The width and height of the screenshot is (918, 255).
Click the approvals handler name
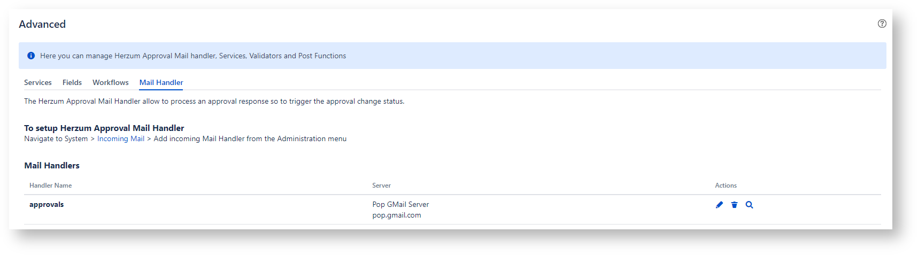47,204
